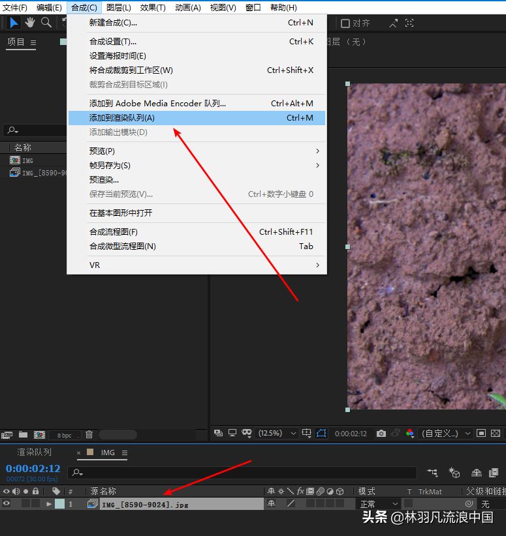Click the 8 bpc color depth button
Viewport: 506px width, 536px height.
pyautogui.click(x=65, y=435)
